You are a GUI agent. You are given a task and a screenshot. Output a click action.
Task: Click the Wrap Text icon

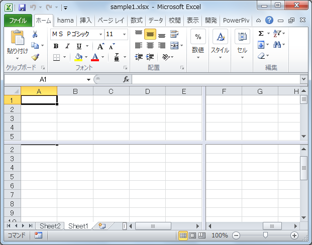pyautogui.click(x=174, y=34)
